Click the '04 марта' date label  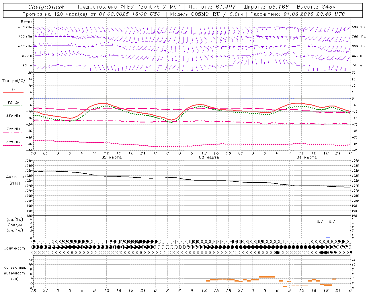307,157
